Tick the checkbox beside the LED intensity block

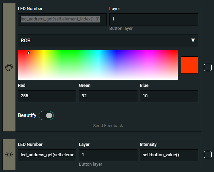pos(208,155)
